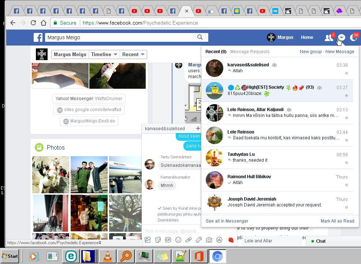
Task: Open Yahoo! Messenger WaffaDrunker info
Action: coord(89,99)
